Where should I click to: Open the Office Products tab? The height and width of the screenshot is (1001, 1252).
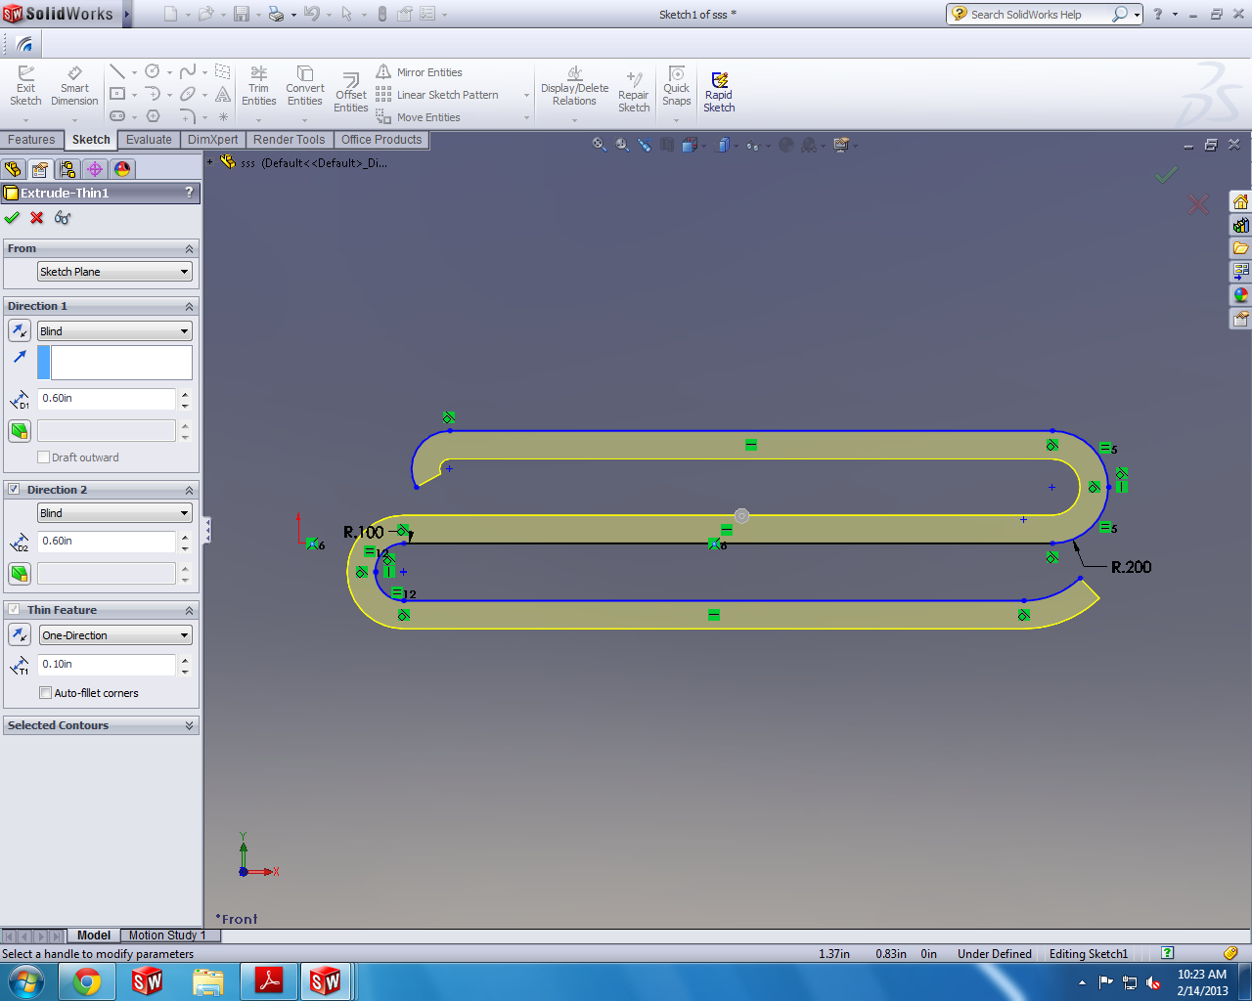click(x=381, y=140)
